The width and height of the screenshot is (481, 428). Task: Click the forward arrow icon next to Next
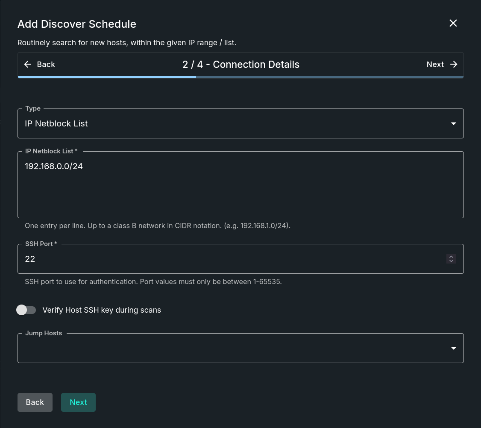[454, 64]
